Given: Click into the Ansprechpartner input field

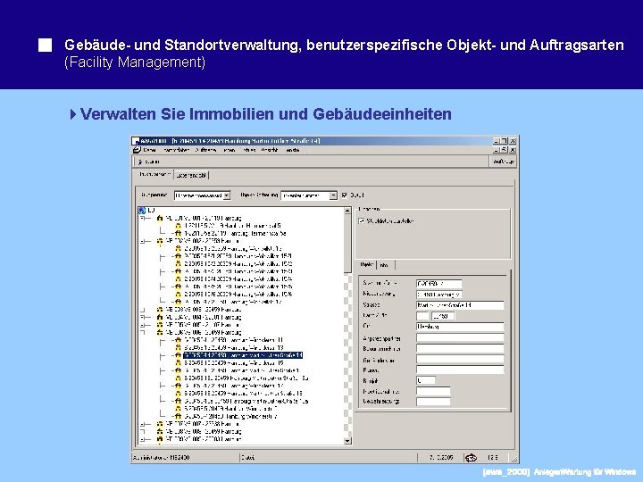Looking at the screenshot, I should [460, 338].
